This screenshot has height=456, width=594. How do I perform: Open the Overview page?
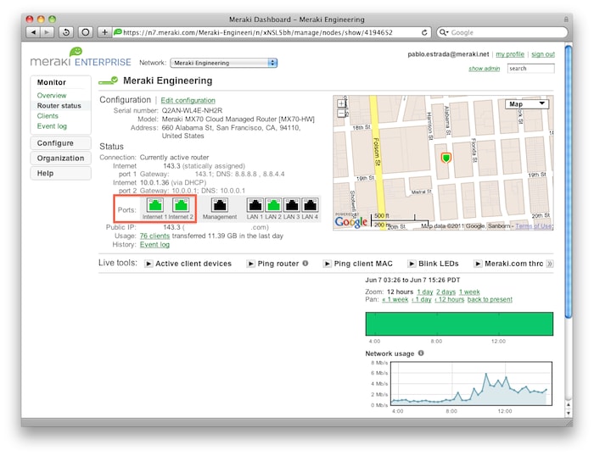52,96
